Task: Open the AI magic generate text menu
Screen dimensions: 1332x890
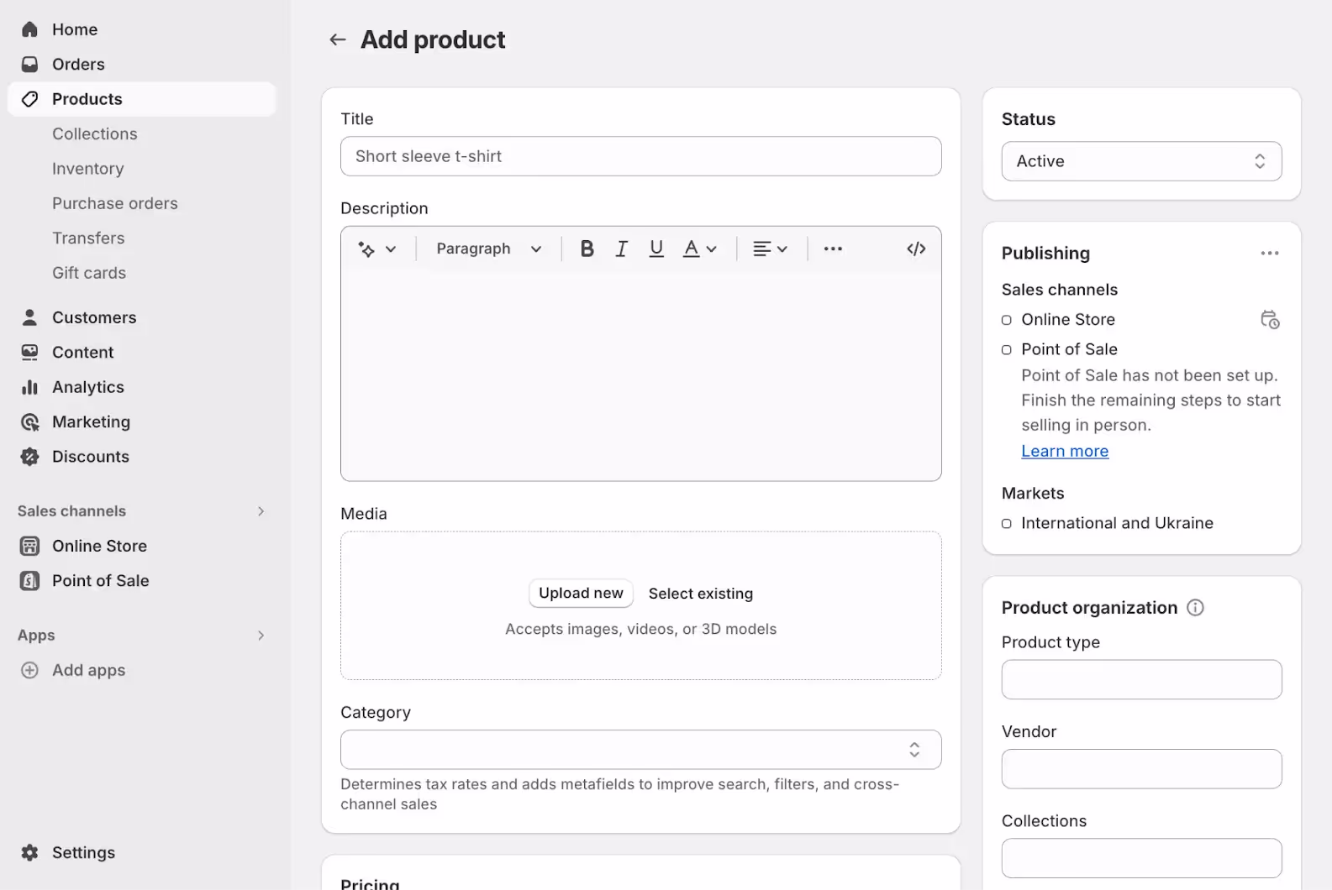Action: [x=376, y=249]
